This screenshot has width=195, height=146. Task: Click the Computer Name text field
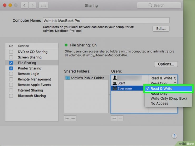(x=106, y=20)
